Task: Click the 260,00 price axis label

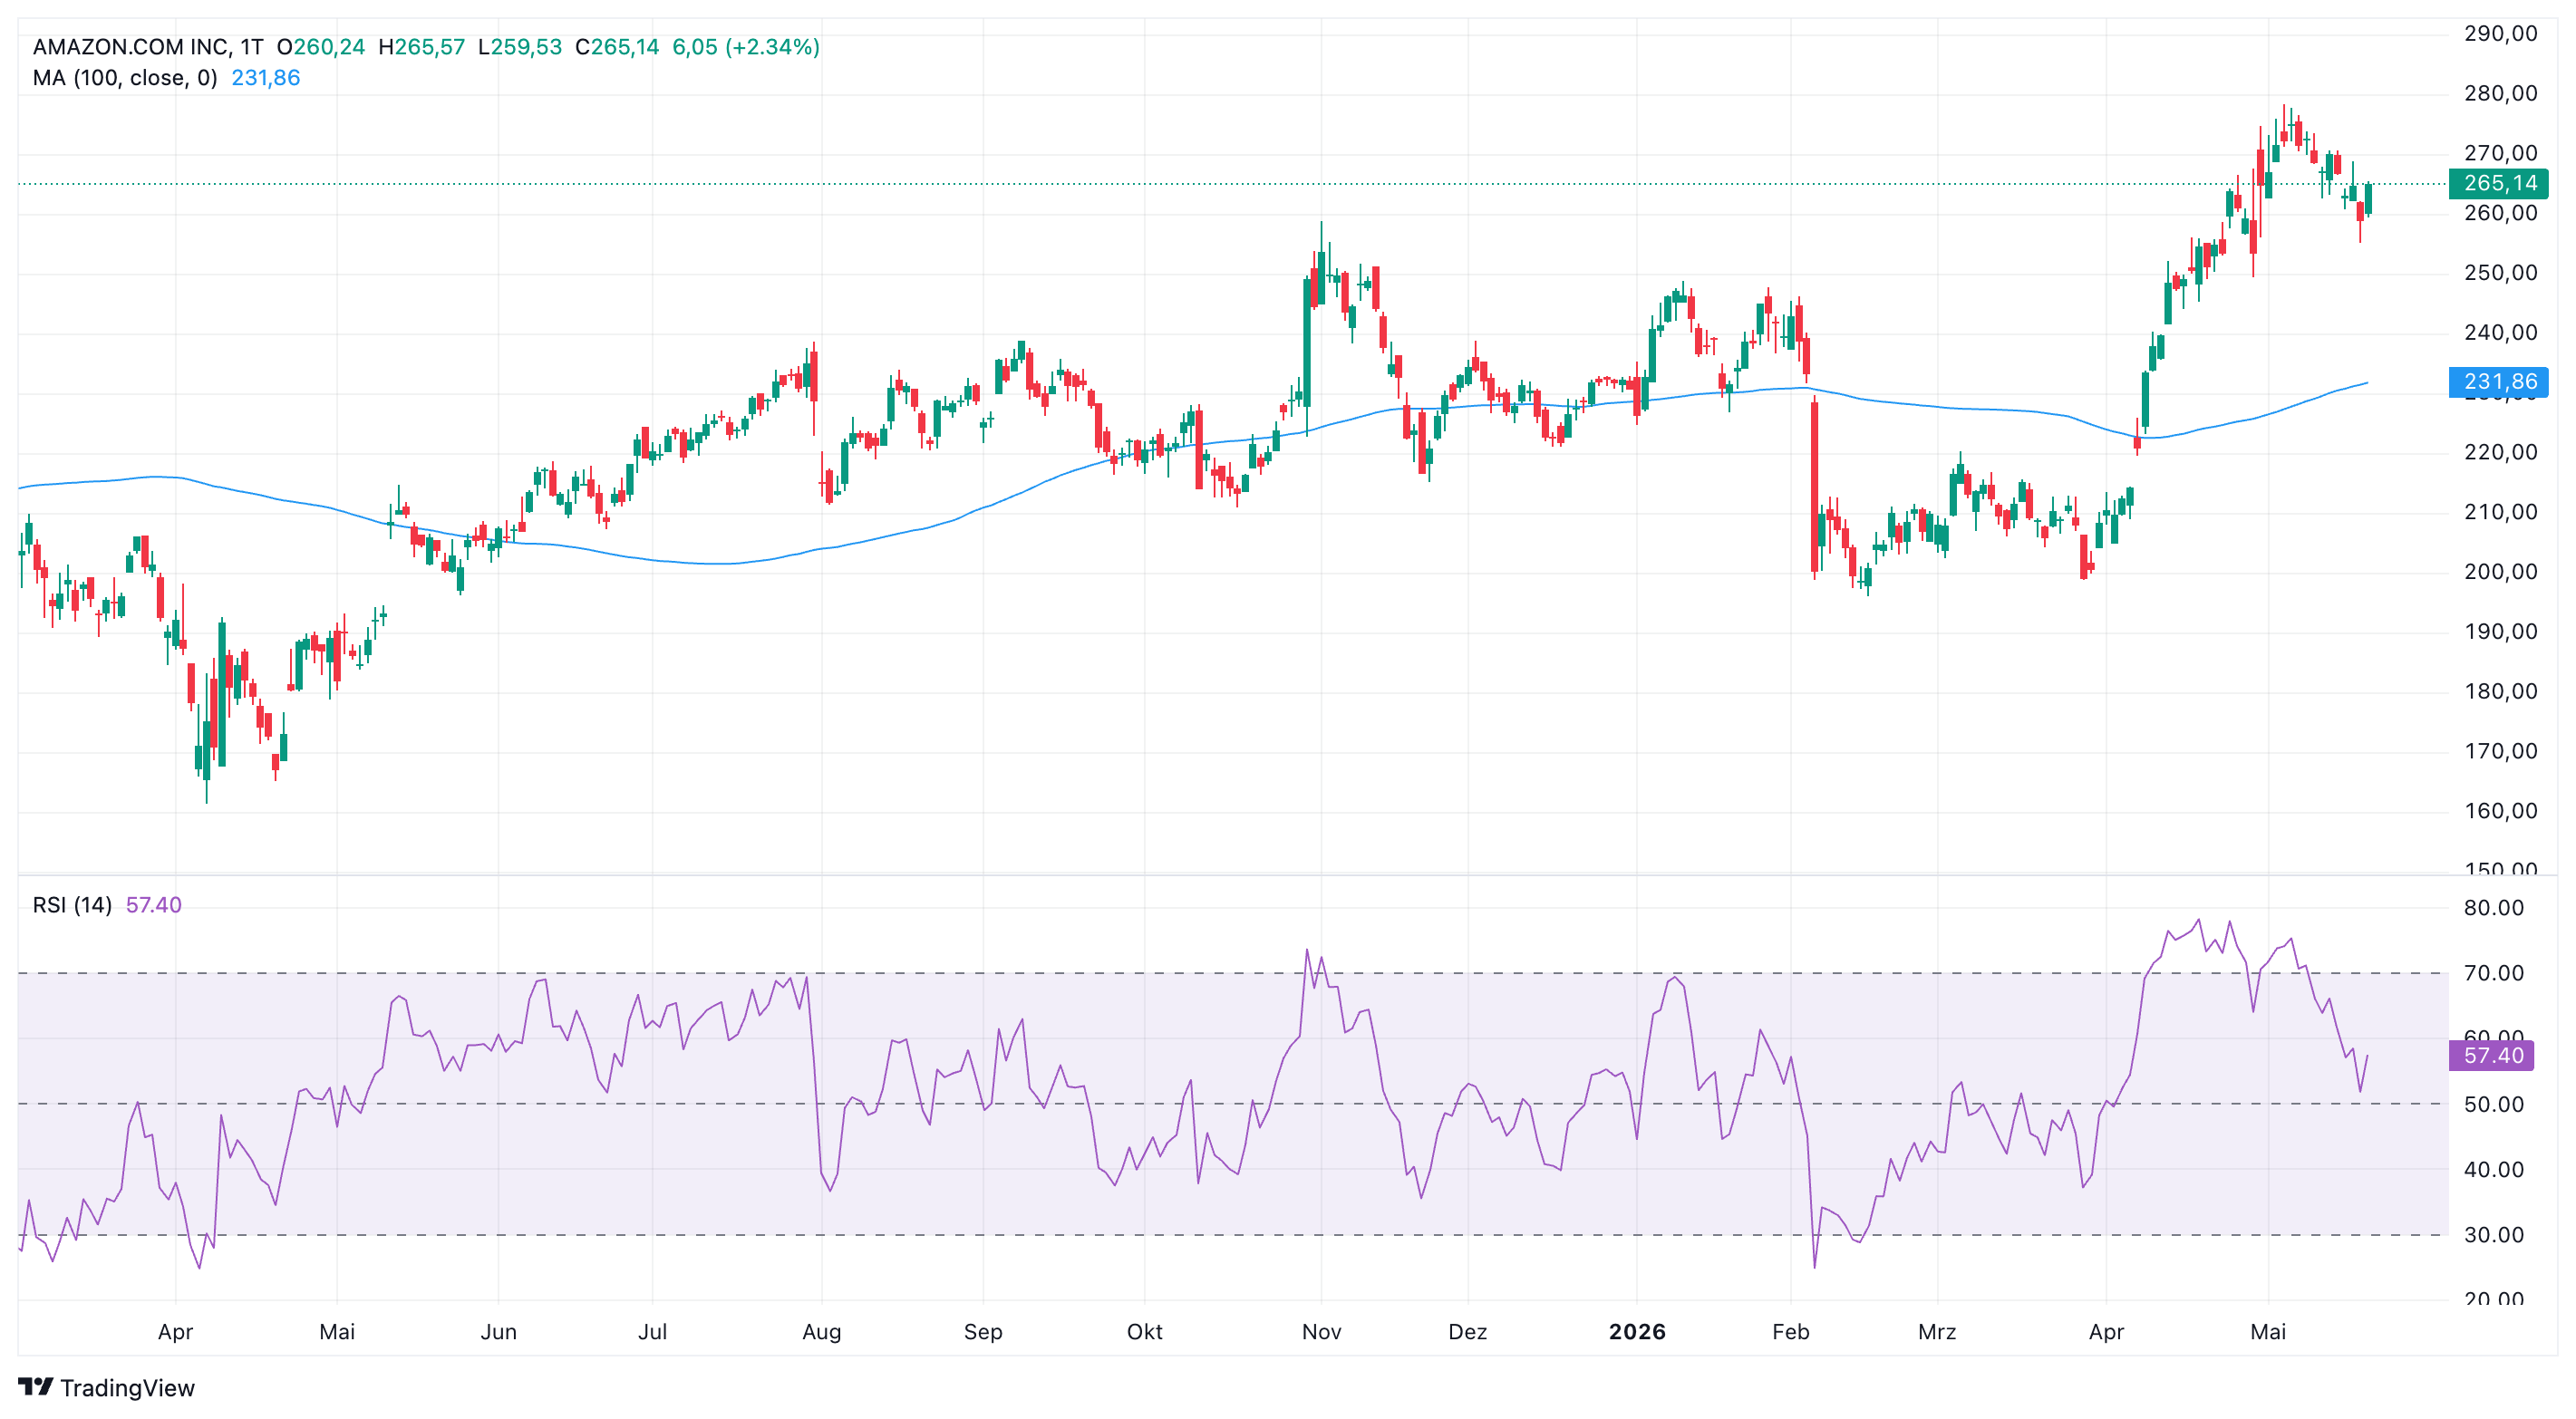Action: (x=2500, y=213)
